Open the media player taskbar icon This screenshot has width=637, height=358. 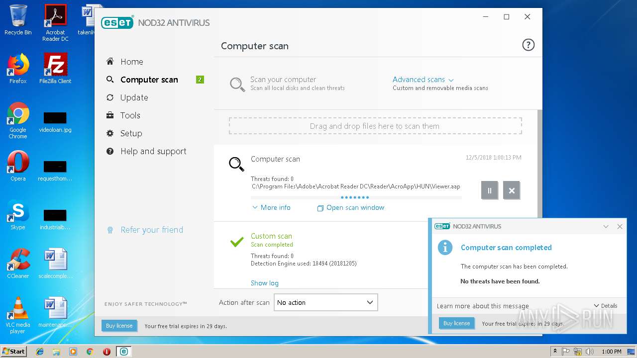pyautogui.click(x=73, y=352)
